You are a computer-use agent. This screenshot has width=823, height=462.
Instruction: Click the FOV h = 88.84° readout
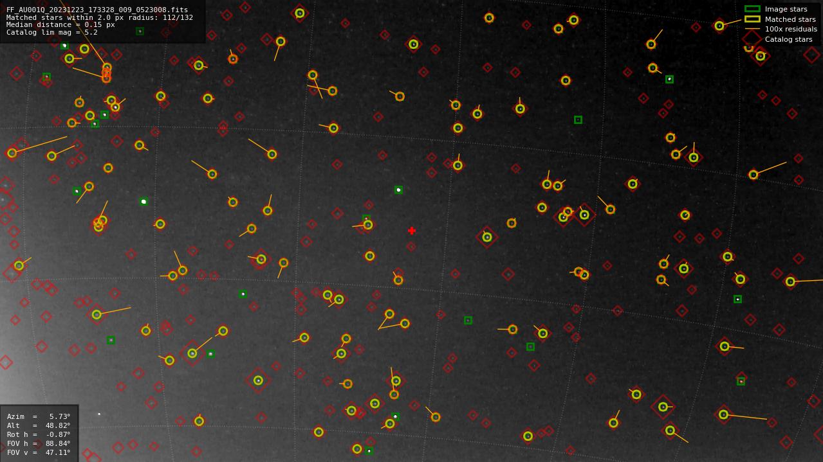click(39, 443)
